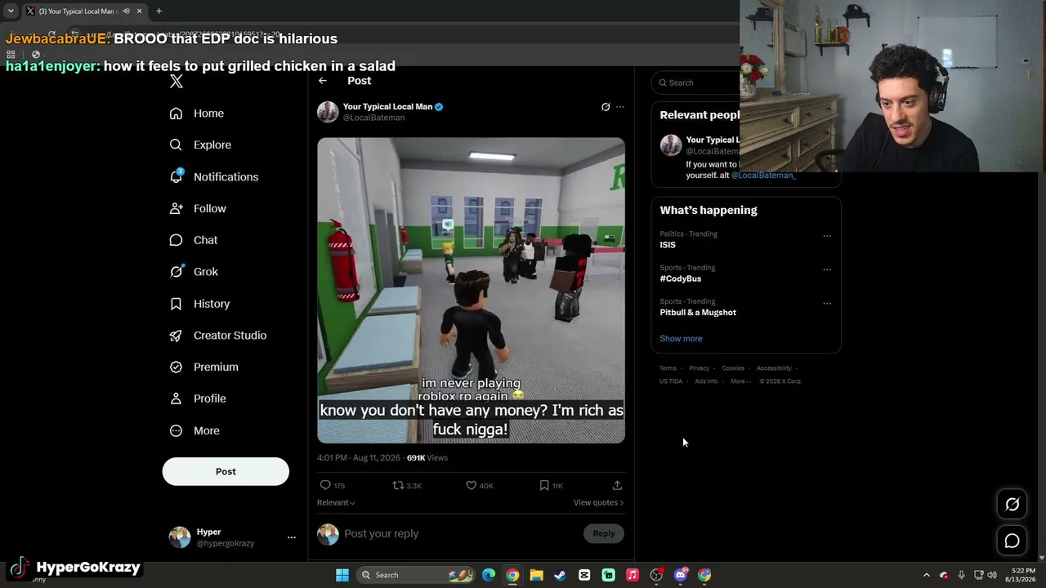Click the white Post button
The width and height of the screenshot is (1046, 588).
point(226,471)
